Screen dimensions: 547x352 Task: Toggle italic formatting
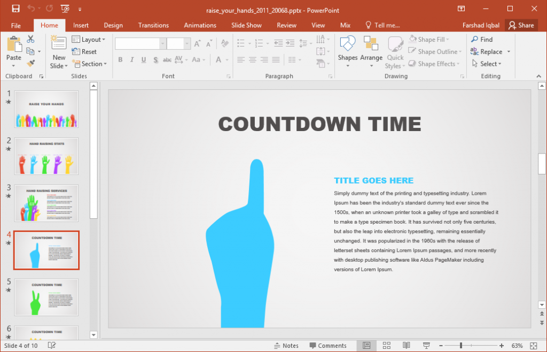click(x=131, y=59)
